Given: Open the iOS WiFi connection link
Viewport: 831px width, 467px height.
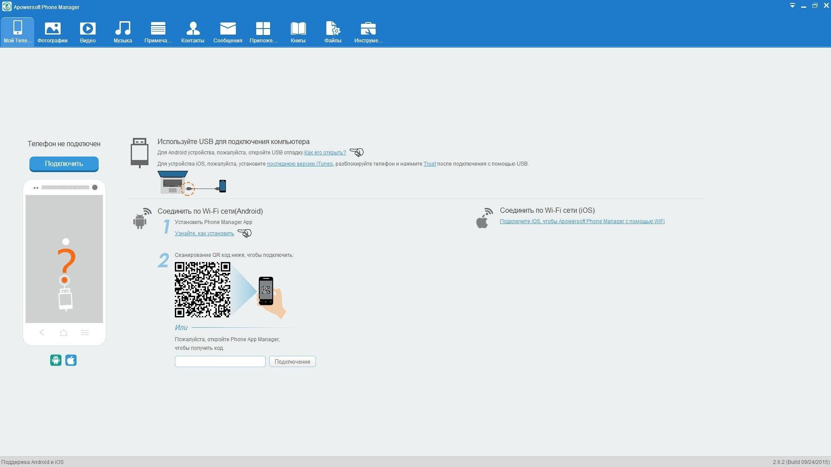Looking at the screenshot, I should 582,221.
